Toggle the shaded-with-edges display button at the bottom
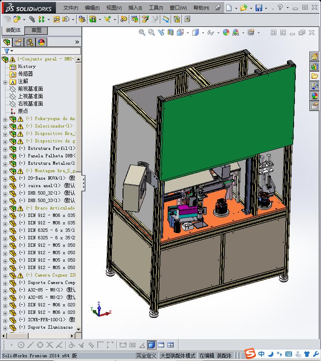This screenshot has width=321, height=361. tap(151, 345)
